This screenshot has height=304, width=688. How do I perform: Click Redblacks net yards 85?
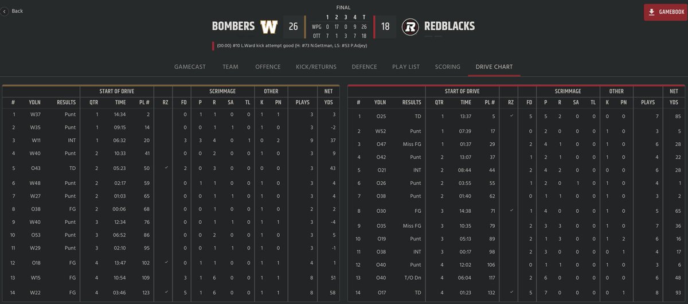(x=673, y=116)
